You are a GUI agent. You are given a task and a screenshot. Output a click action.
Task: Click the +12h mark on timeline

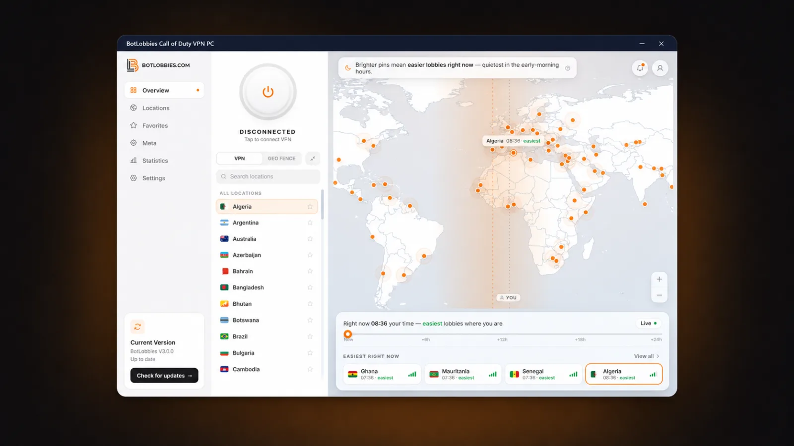click(x=502, y=339)
